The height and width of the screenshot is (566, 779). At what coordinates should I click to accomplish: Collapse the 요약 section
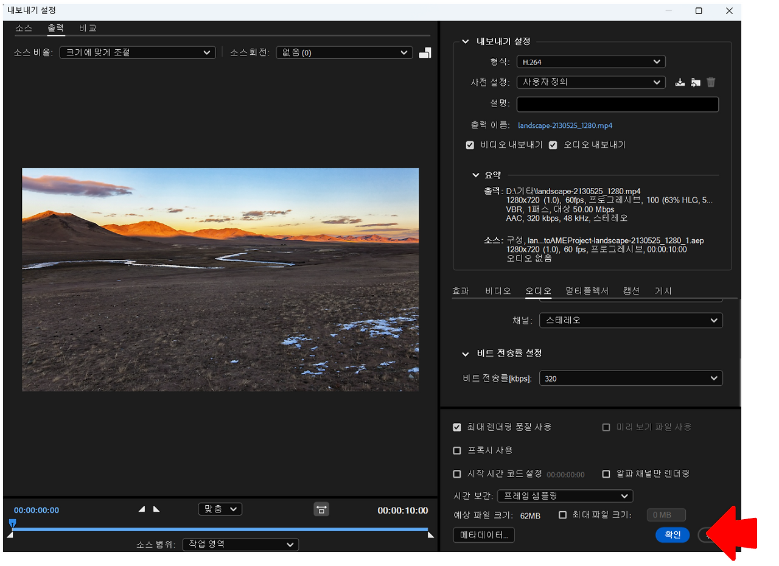click(x=476, y=175)
